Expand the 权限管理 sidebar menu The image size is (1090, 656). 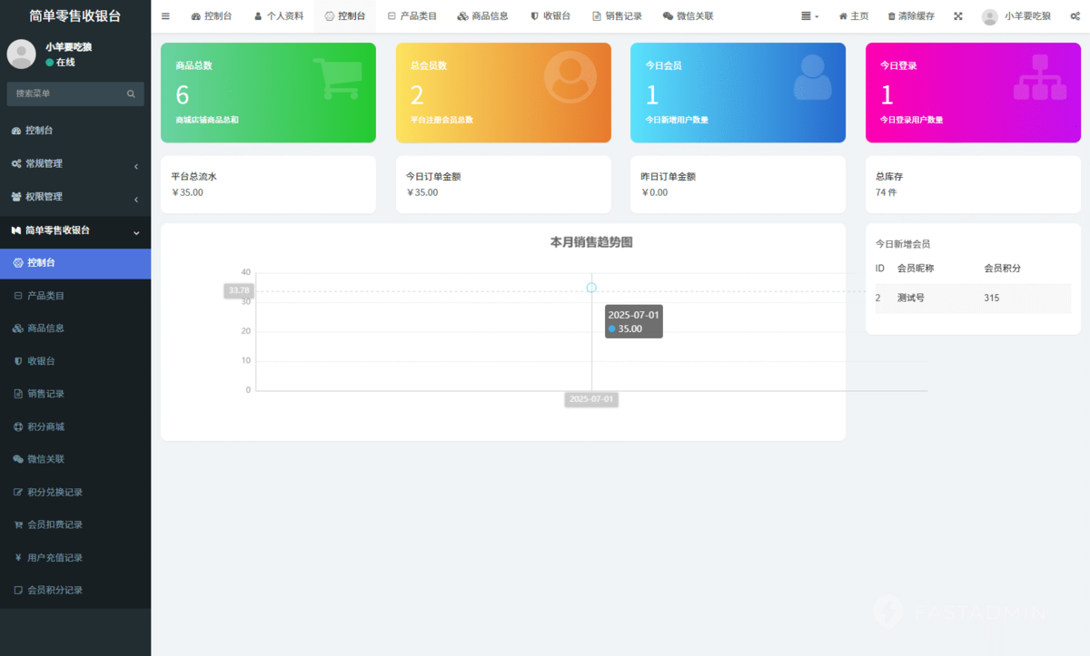tap(74, 197)
